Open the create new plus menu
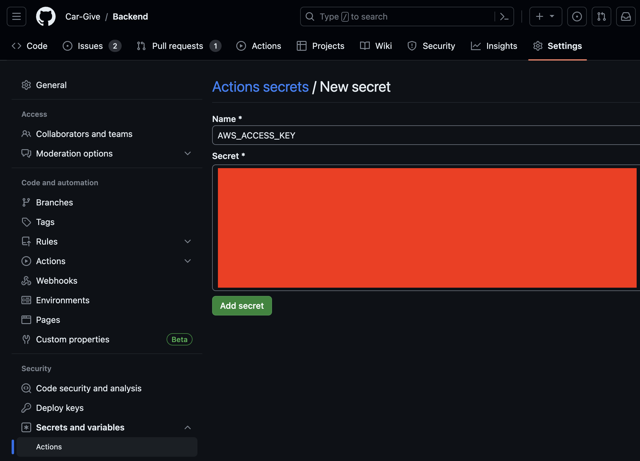This screenshot has width=640, height=461. click(x=546, y=17)
